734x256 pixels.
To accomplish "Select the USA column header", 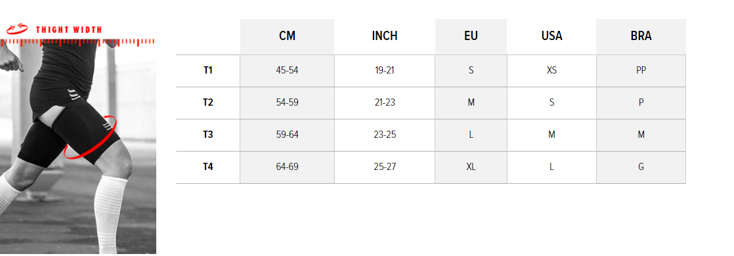I will point(551,36).
